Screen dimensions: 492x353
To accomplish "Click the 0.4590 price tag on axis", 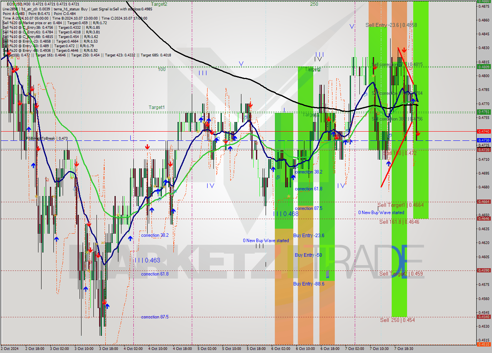I will click(x=484, y=270).
